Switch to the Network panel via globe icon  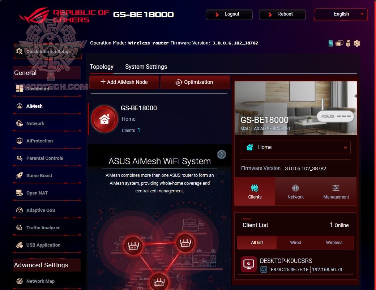[295, 191]
